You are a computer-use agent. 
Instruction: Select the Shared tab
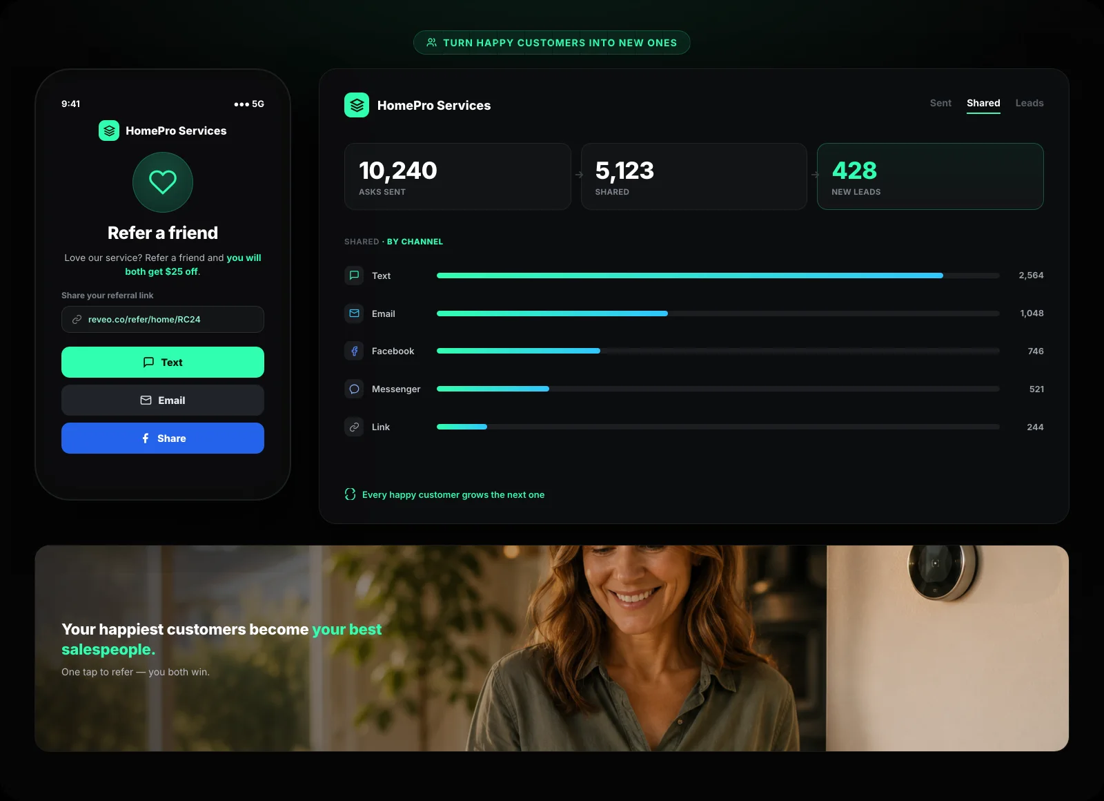[x=983, y=103]
